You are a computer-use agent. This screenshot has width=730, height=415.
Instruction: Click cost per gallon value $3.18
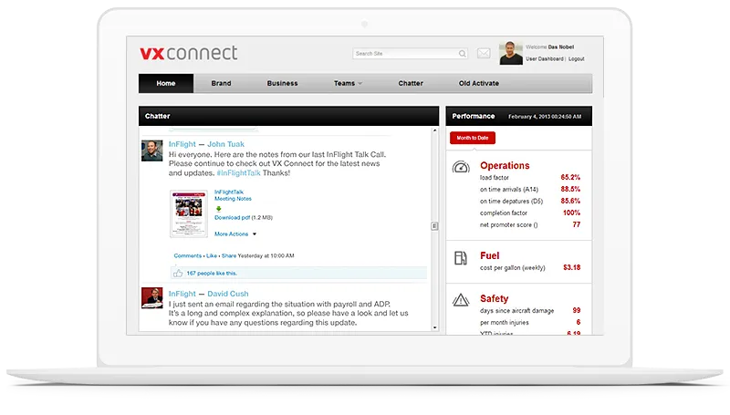572,267
